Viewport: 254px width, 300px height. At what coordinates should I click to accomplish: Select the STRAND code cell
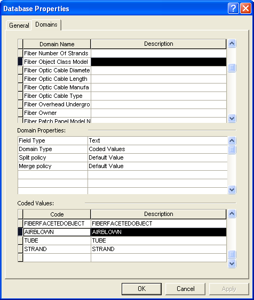coord(57,249)
